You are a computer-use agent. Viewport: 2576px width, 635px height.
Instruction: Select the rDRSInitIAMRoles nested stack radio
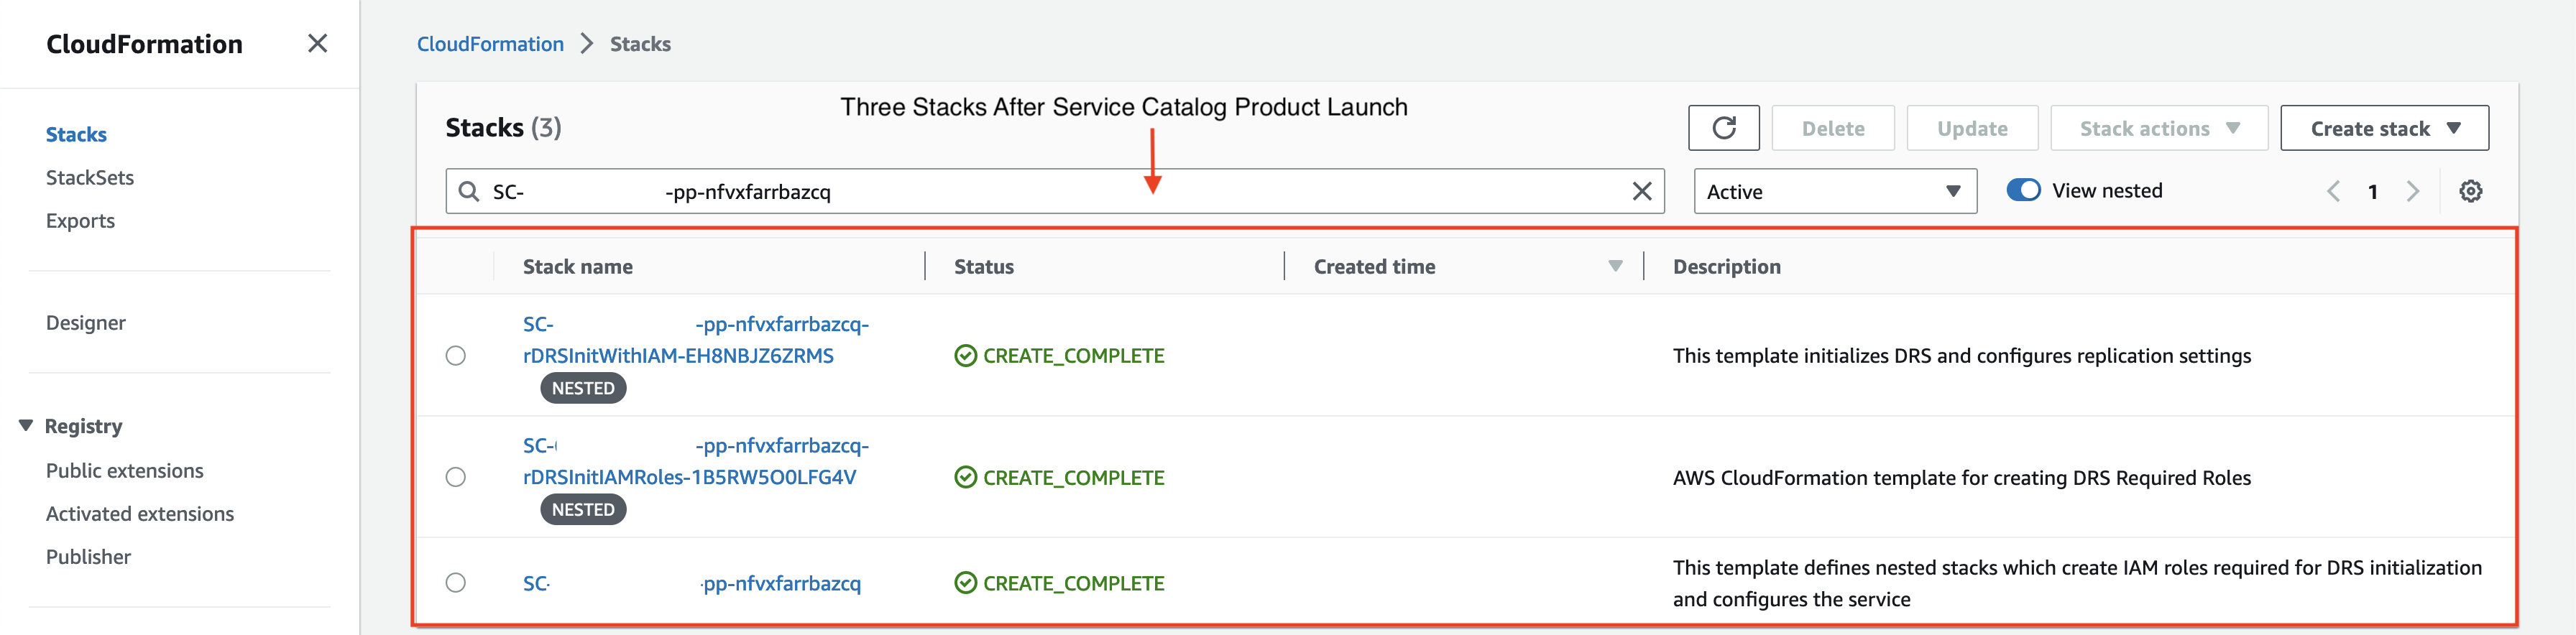click(456, 477)
